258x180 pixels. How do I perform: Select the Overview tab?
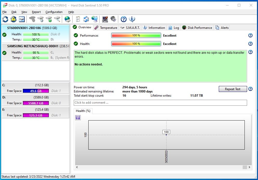82,27
